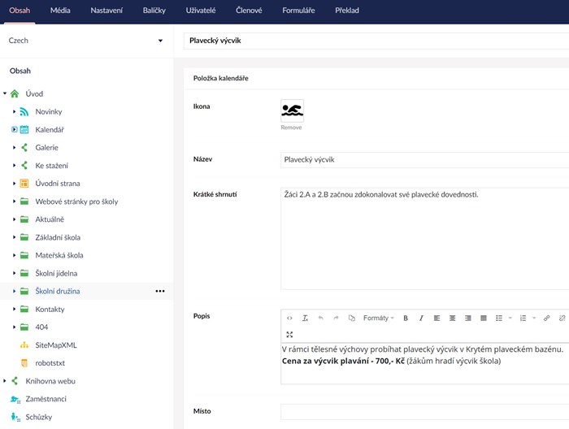
Task: Collapse the Úvod root node
Action: (5, 93)
